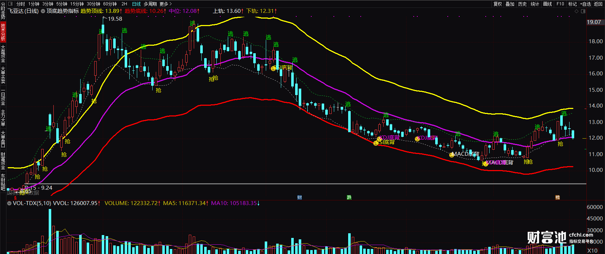Open the 大单买卖 sidebar tab
The image size is (605, 254).
tap(3, 75)
